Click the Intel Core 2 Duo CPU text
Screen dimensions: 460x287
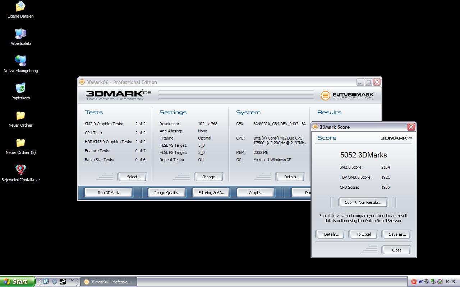click(280, 140)
